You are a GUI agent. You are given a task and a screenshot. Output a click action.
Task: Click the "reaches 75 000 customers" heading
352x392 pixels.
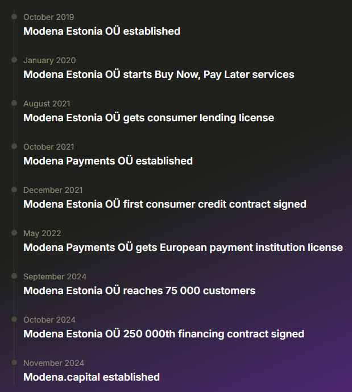(x=139, y=291)
